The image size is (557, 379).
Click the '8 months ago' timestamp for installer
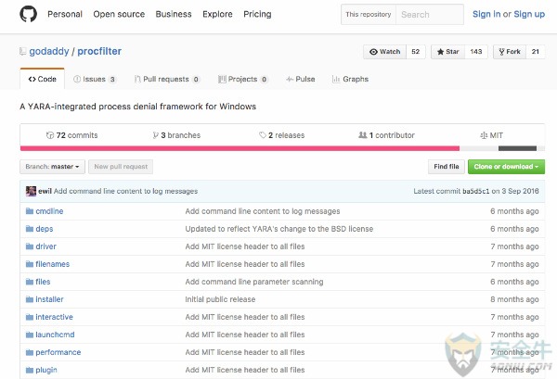(514, 299)
